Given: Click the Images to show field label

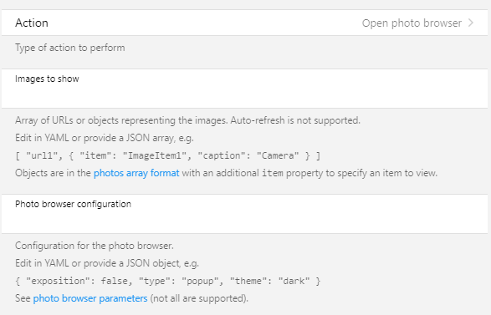Looking at the screenshot, I should (47, 79).
